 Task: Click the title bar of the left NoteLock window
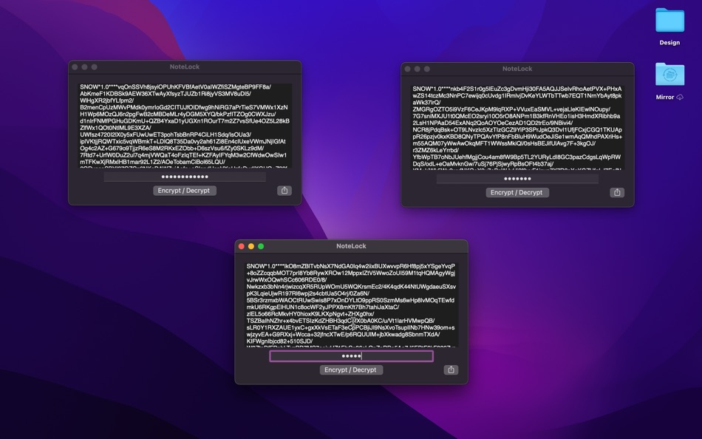point(185,67)
